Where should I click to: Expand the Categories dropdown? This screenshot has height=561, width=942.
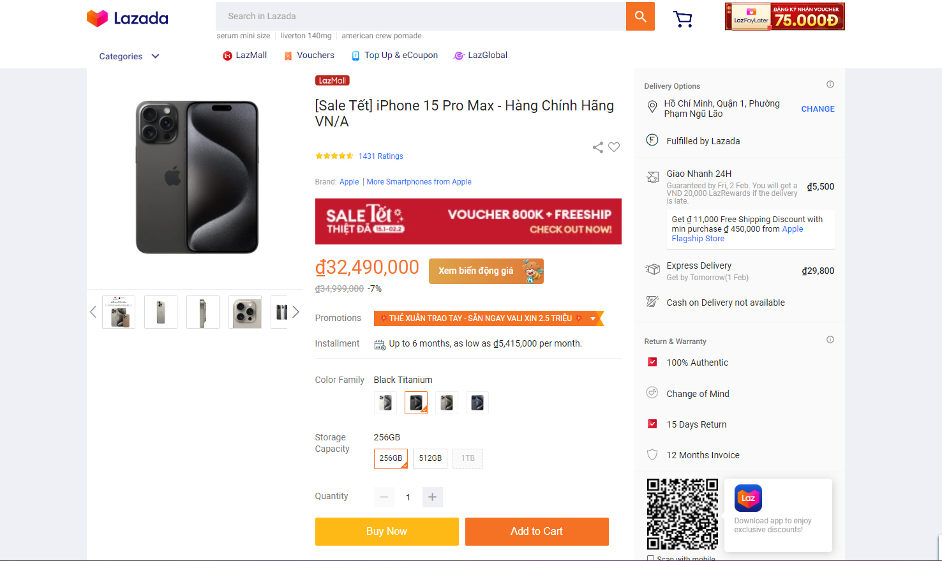click(x=130, y=56)
